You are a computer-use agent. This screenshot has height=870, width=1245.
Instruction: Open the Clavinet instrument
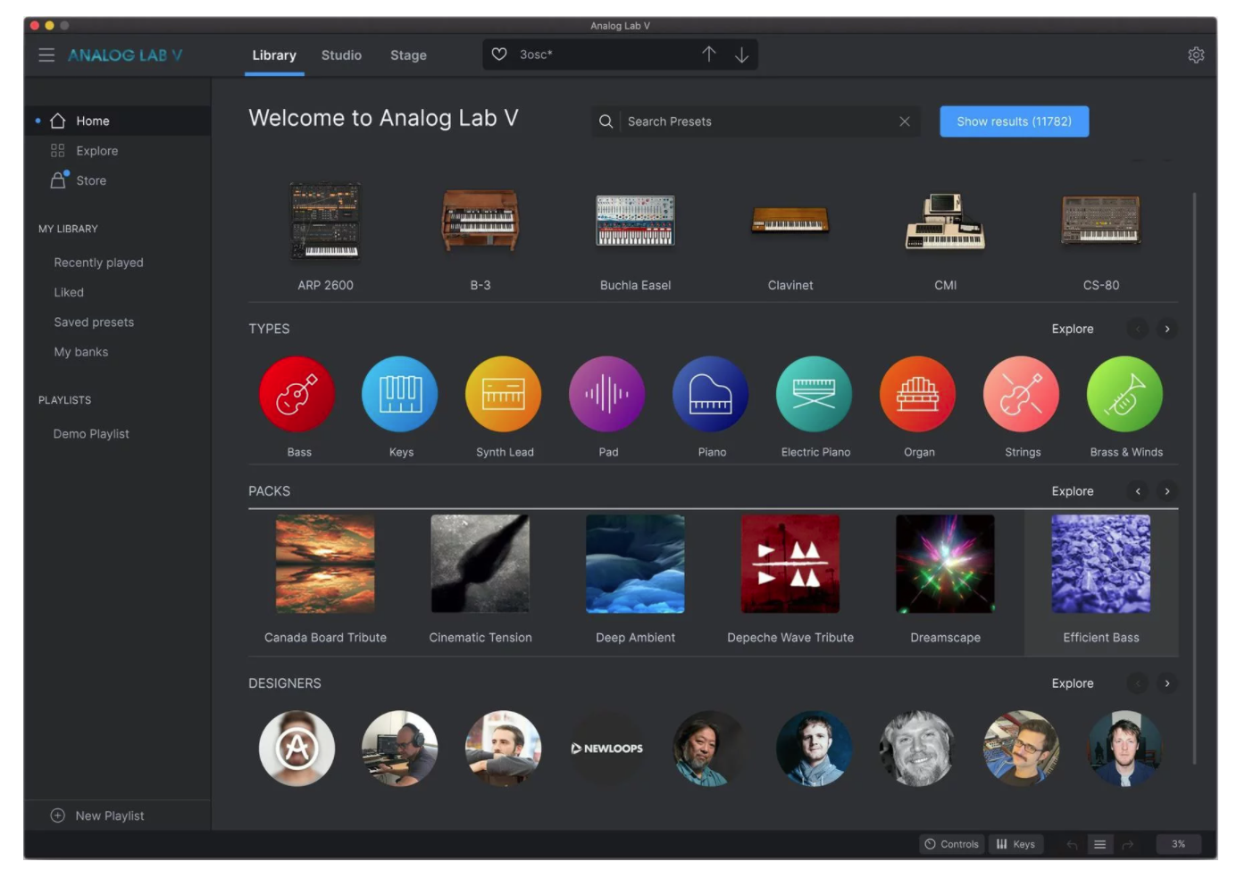(790, 220)
